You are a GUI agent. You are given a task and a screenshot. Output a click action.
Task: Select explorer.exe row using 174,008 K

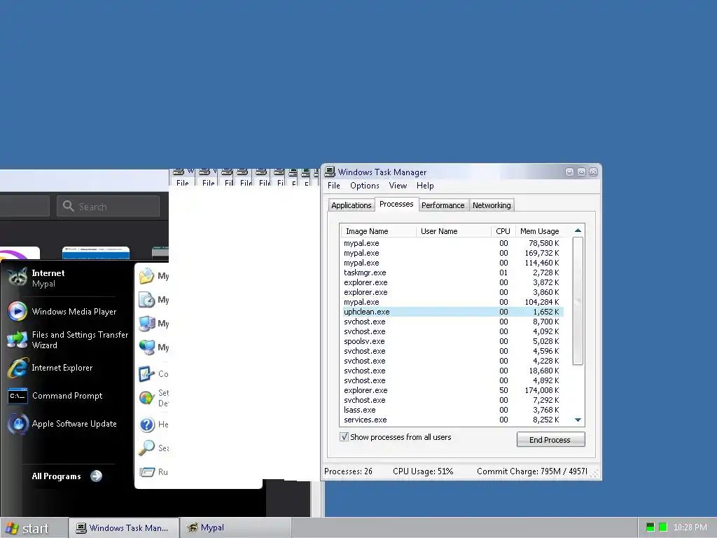point(453,390)
